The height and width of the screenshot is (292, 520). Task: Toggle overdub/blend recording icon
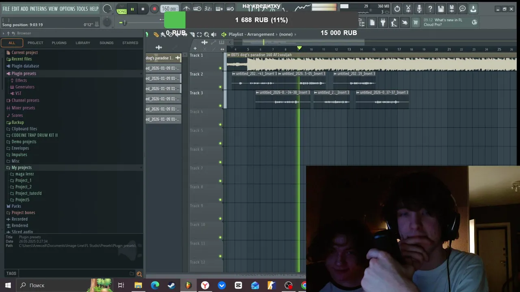point(219,9)
